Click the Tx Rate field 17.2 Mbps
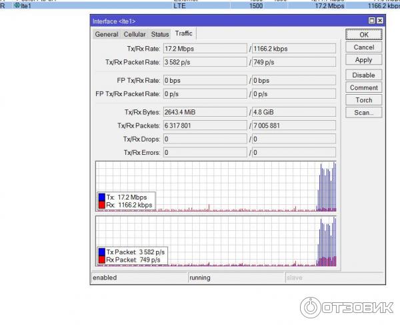The height and width of the screenshot is (325, 400). coord(205,49)
